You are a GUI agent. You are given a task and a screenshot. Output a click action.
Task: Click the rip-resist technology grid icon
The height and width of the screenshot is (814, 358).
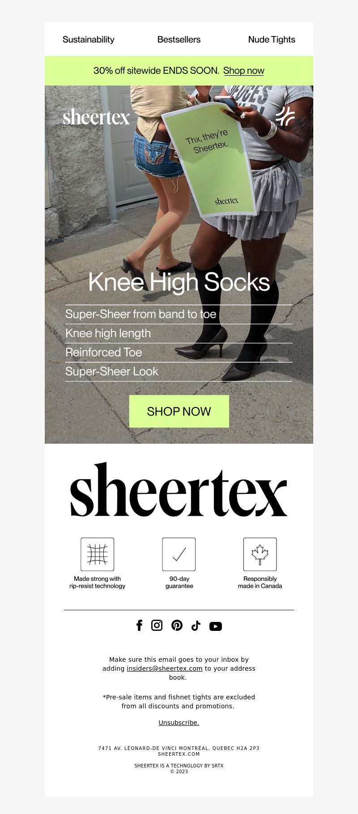98,554
